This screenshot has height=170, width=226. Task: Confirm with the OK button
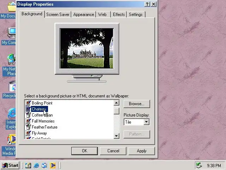[84, 151]
